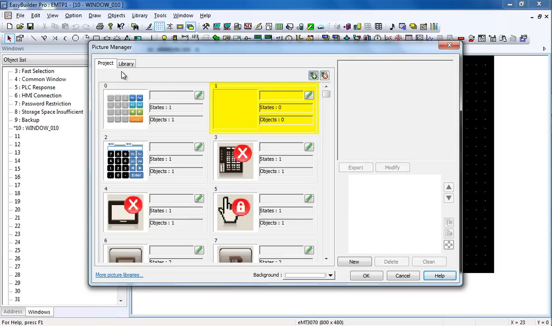Click the Save diskette toolbar icon
This screenshot has height=326, width=552.
[x=30, y=27]
